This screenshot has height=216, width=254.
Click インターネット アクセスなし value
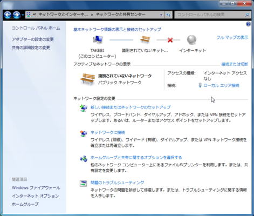225,76
